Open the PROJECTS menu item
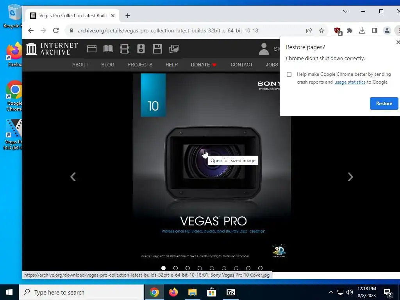Image resolution: width=400 pixels, height=300 pixels. coord(140,65)
